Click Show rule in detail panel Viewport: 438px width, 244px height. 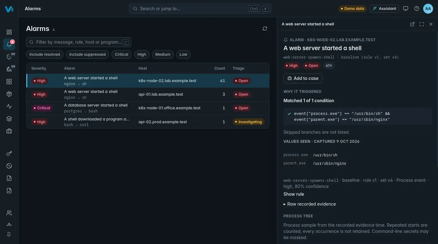coord(294,194)
